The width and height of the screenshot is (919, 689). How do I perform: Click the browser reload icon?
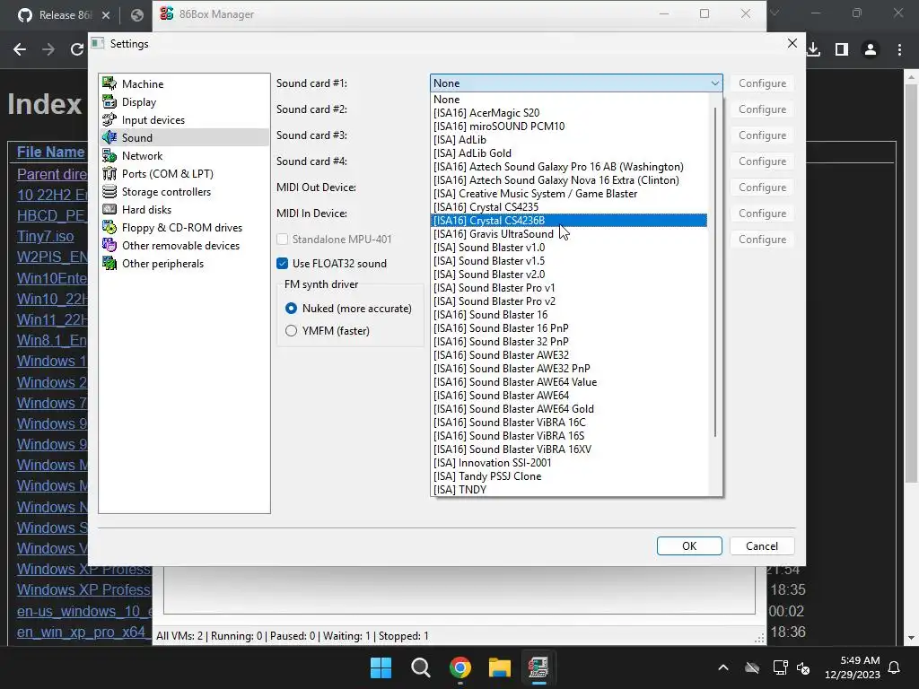77,50
